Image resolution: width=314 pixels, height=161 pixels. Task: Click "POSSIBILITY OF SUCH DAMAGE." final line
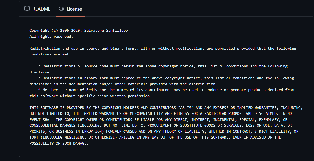pyautogui.click(x=59, y=143)
